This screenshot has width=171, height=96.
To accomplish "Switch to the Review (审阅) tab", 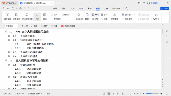I will 89,8.
